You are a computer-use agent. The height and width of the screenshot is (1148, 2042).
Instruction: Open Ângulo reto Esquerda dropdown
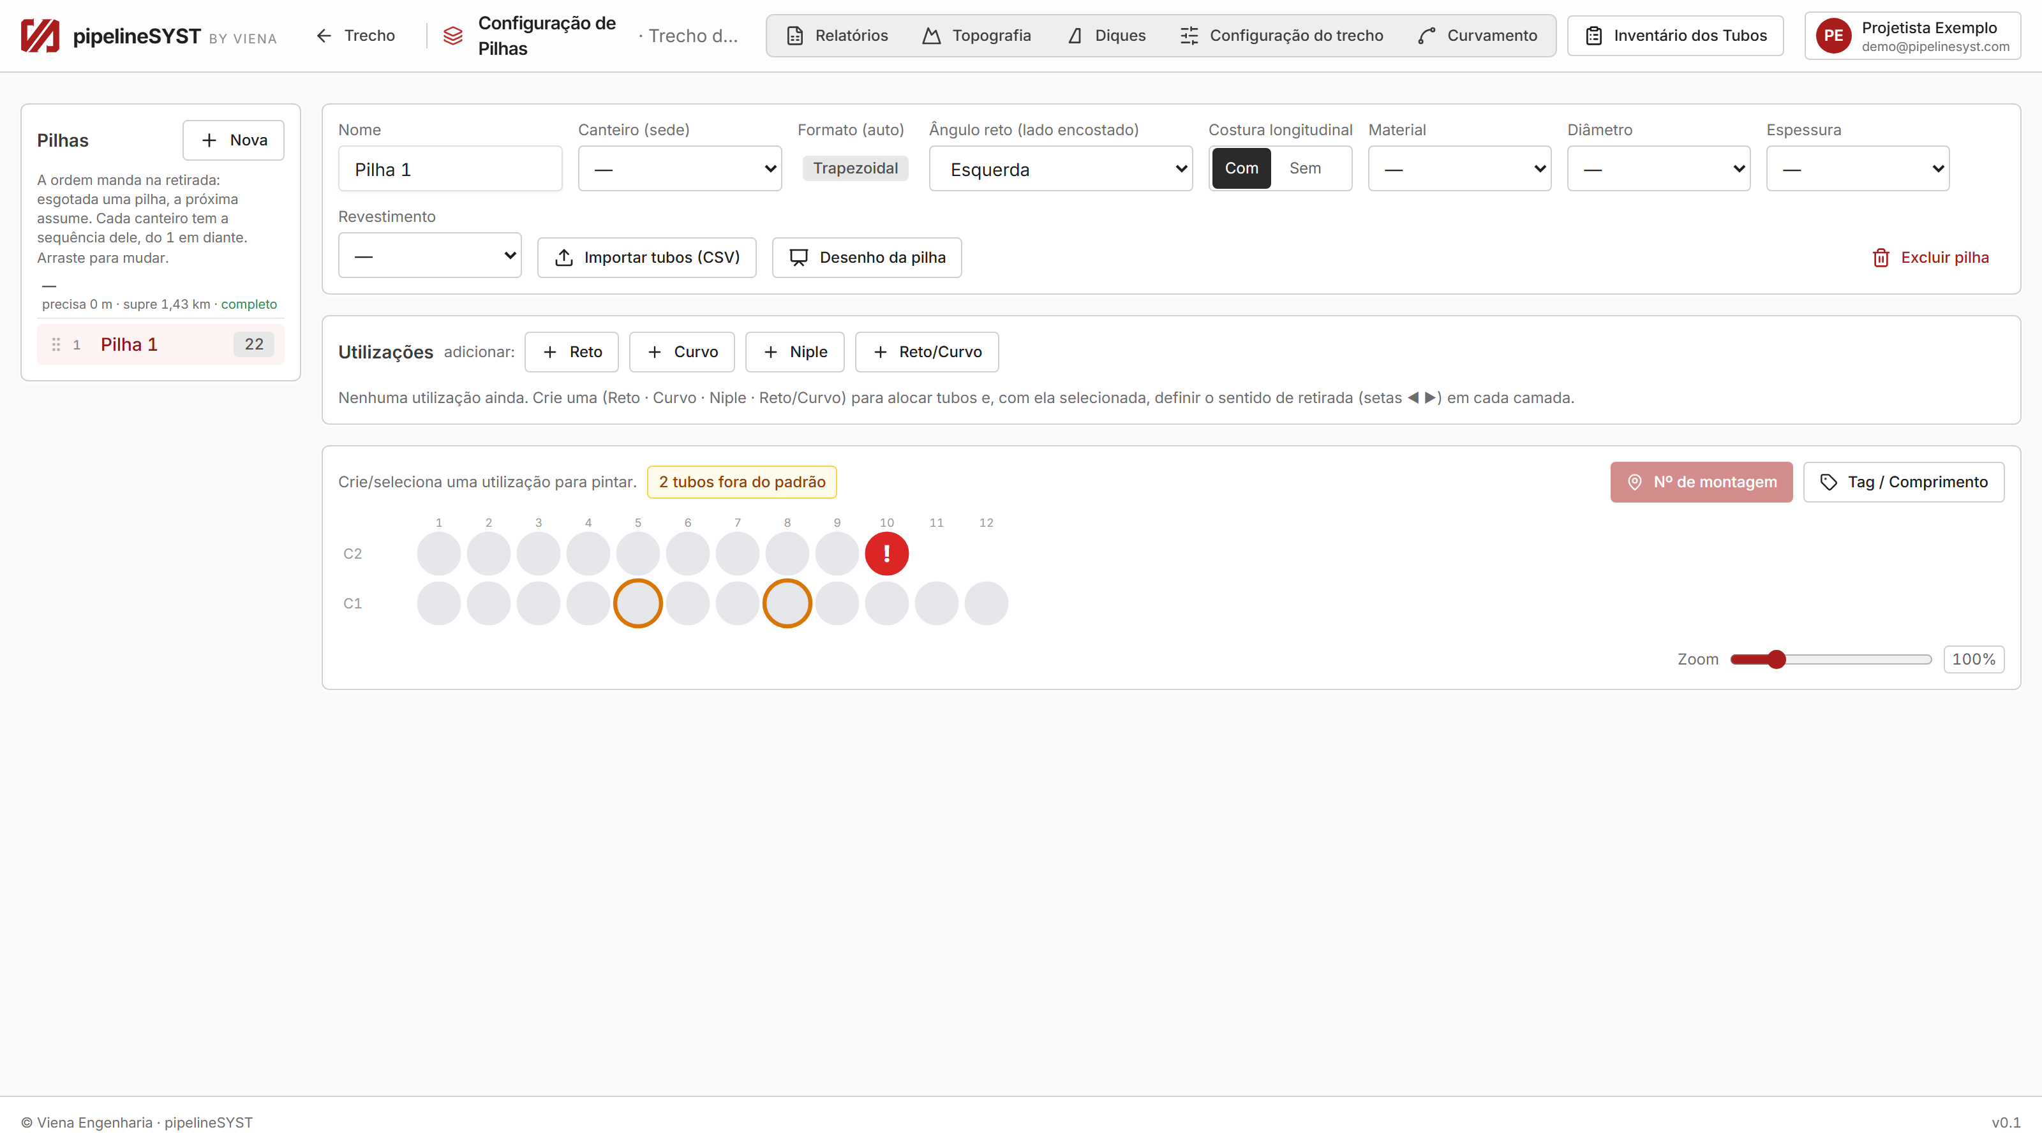point(1061,168)
